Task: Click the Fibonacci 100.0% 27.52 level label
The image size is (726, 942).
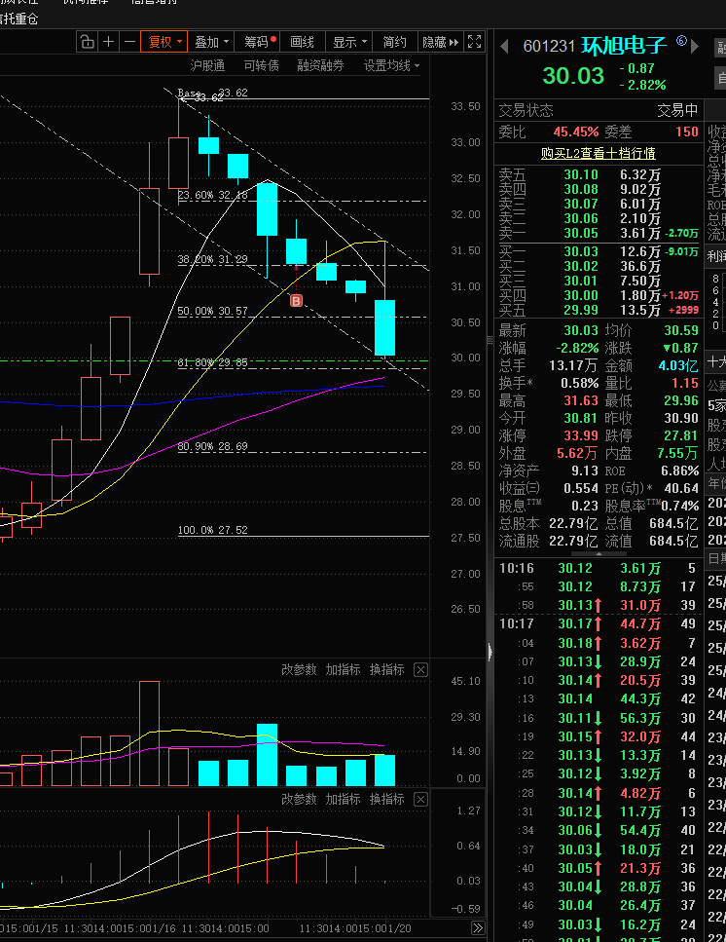Action: [212, 530]
